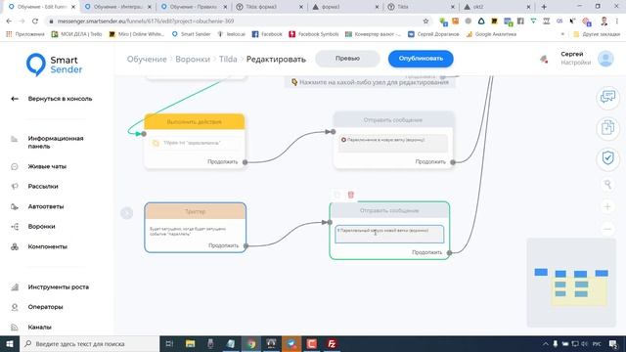
Task: Click the Tilda action row in yellow node
Action: click(x=195, y=143)
